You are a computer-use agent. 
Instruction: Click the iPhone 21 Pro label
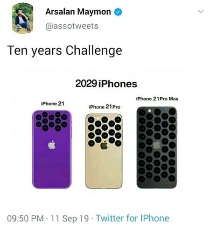tap(105, 107)
